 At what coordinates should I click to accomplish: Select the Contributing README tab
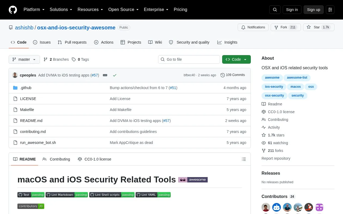point(56,159)
